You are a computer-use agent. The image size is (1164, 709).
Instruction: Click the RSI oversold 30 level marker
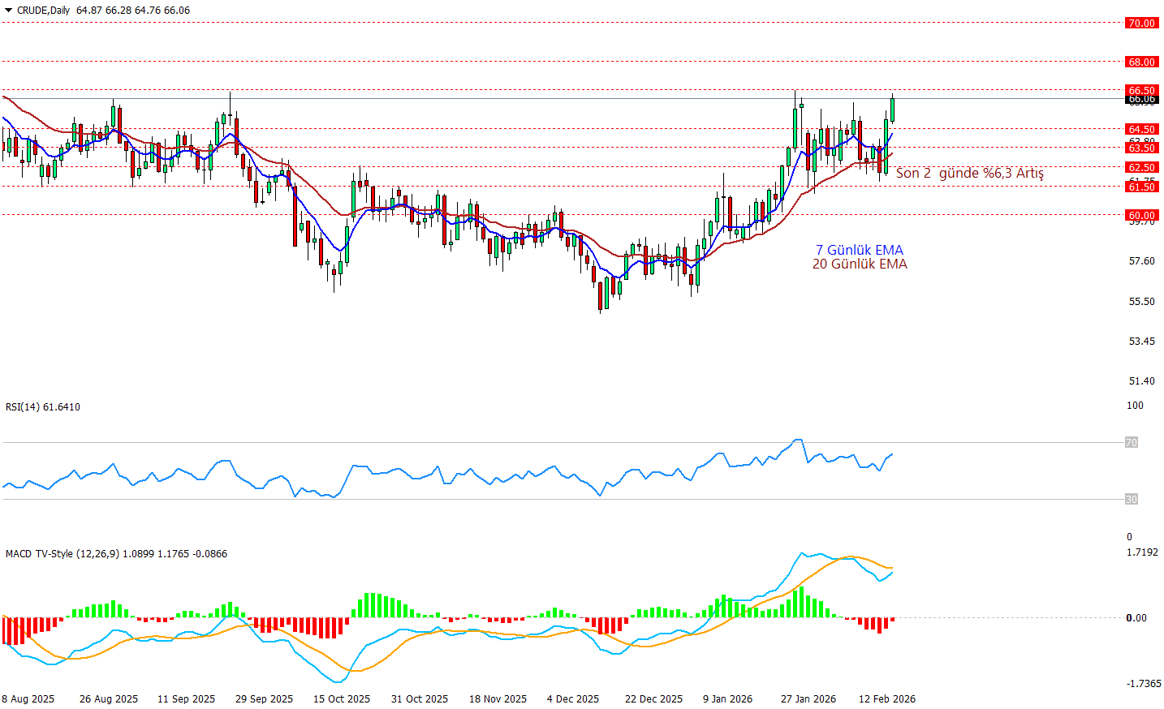point(1131,500)
